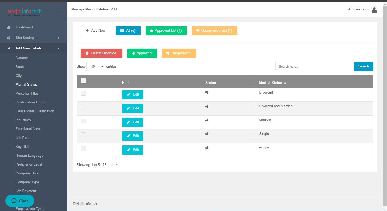Click the Edit column header

point(159,81)
